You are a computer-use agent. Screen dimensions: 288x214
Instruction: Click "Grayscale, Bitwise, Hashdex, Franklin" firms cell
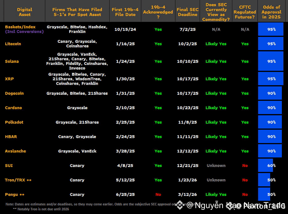(x=77, y=29)
